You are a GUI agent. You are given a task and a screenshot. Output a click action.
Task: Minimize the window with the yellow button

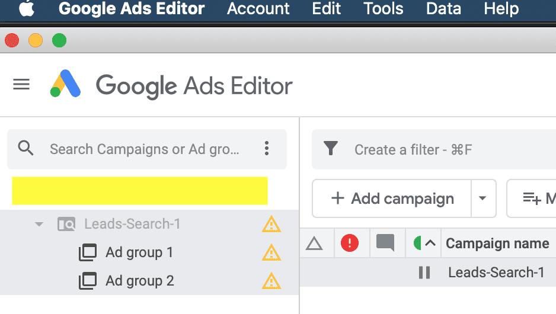[x=36, y=40]
